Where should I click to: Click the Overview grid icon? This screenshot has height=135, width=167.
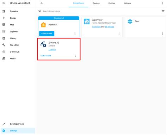(4, 11)
